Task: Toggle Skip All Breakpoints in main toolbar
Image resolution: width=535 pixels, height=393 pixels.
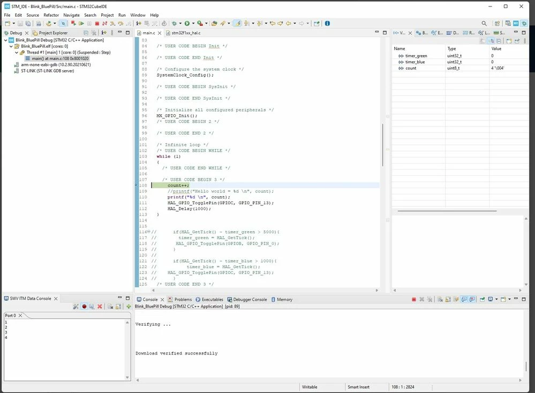Action: [63, 23]
